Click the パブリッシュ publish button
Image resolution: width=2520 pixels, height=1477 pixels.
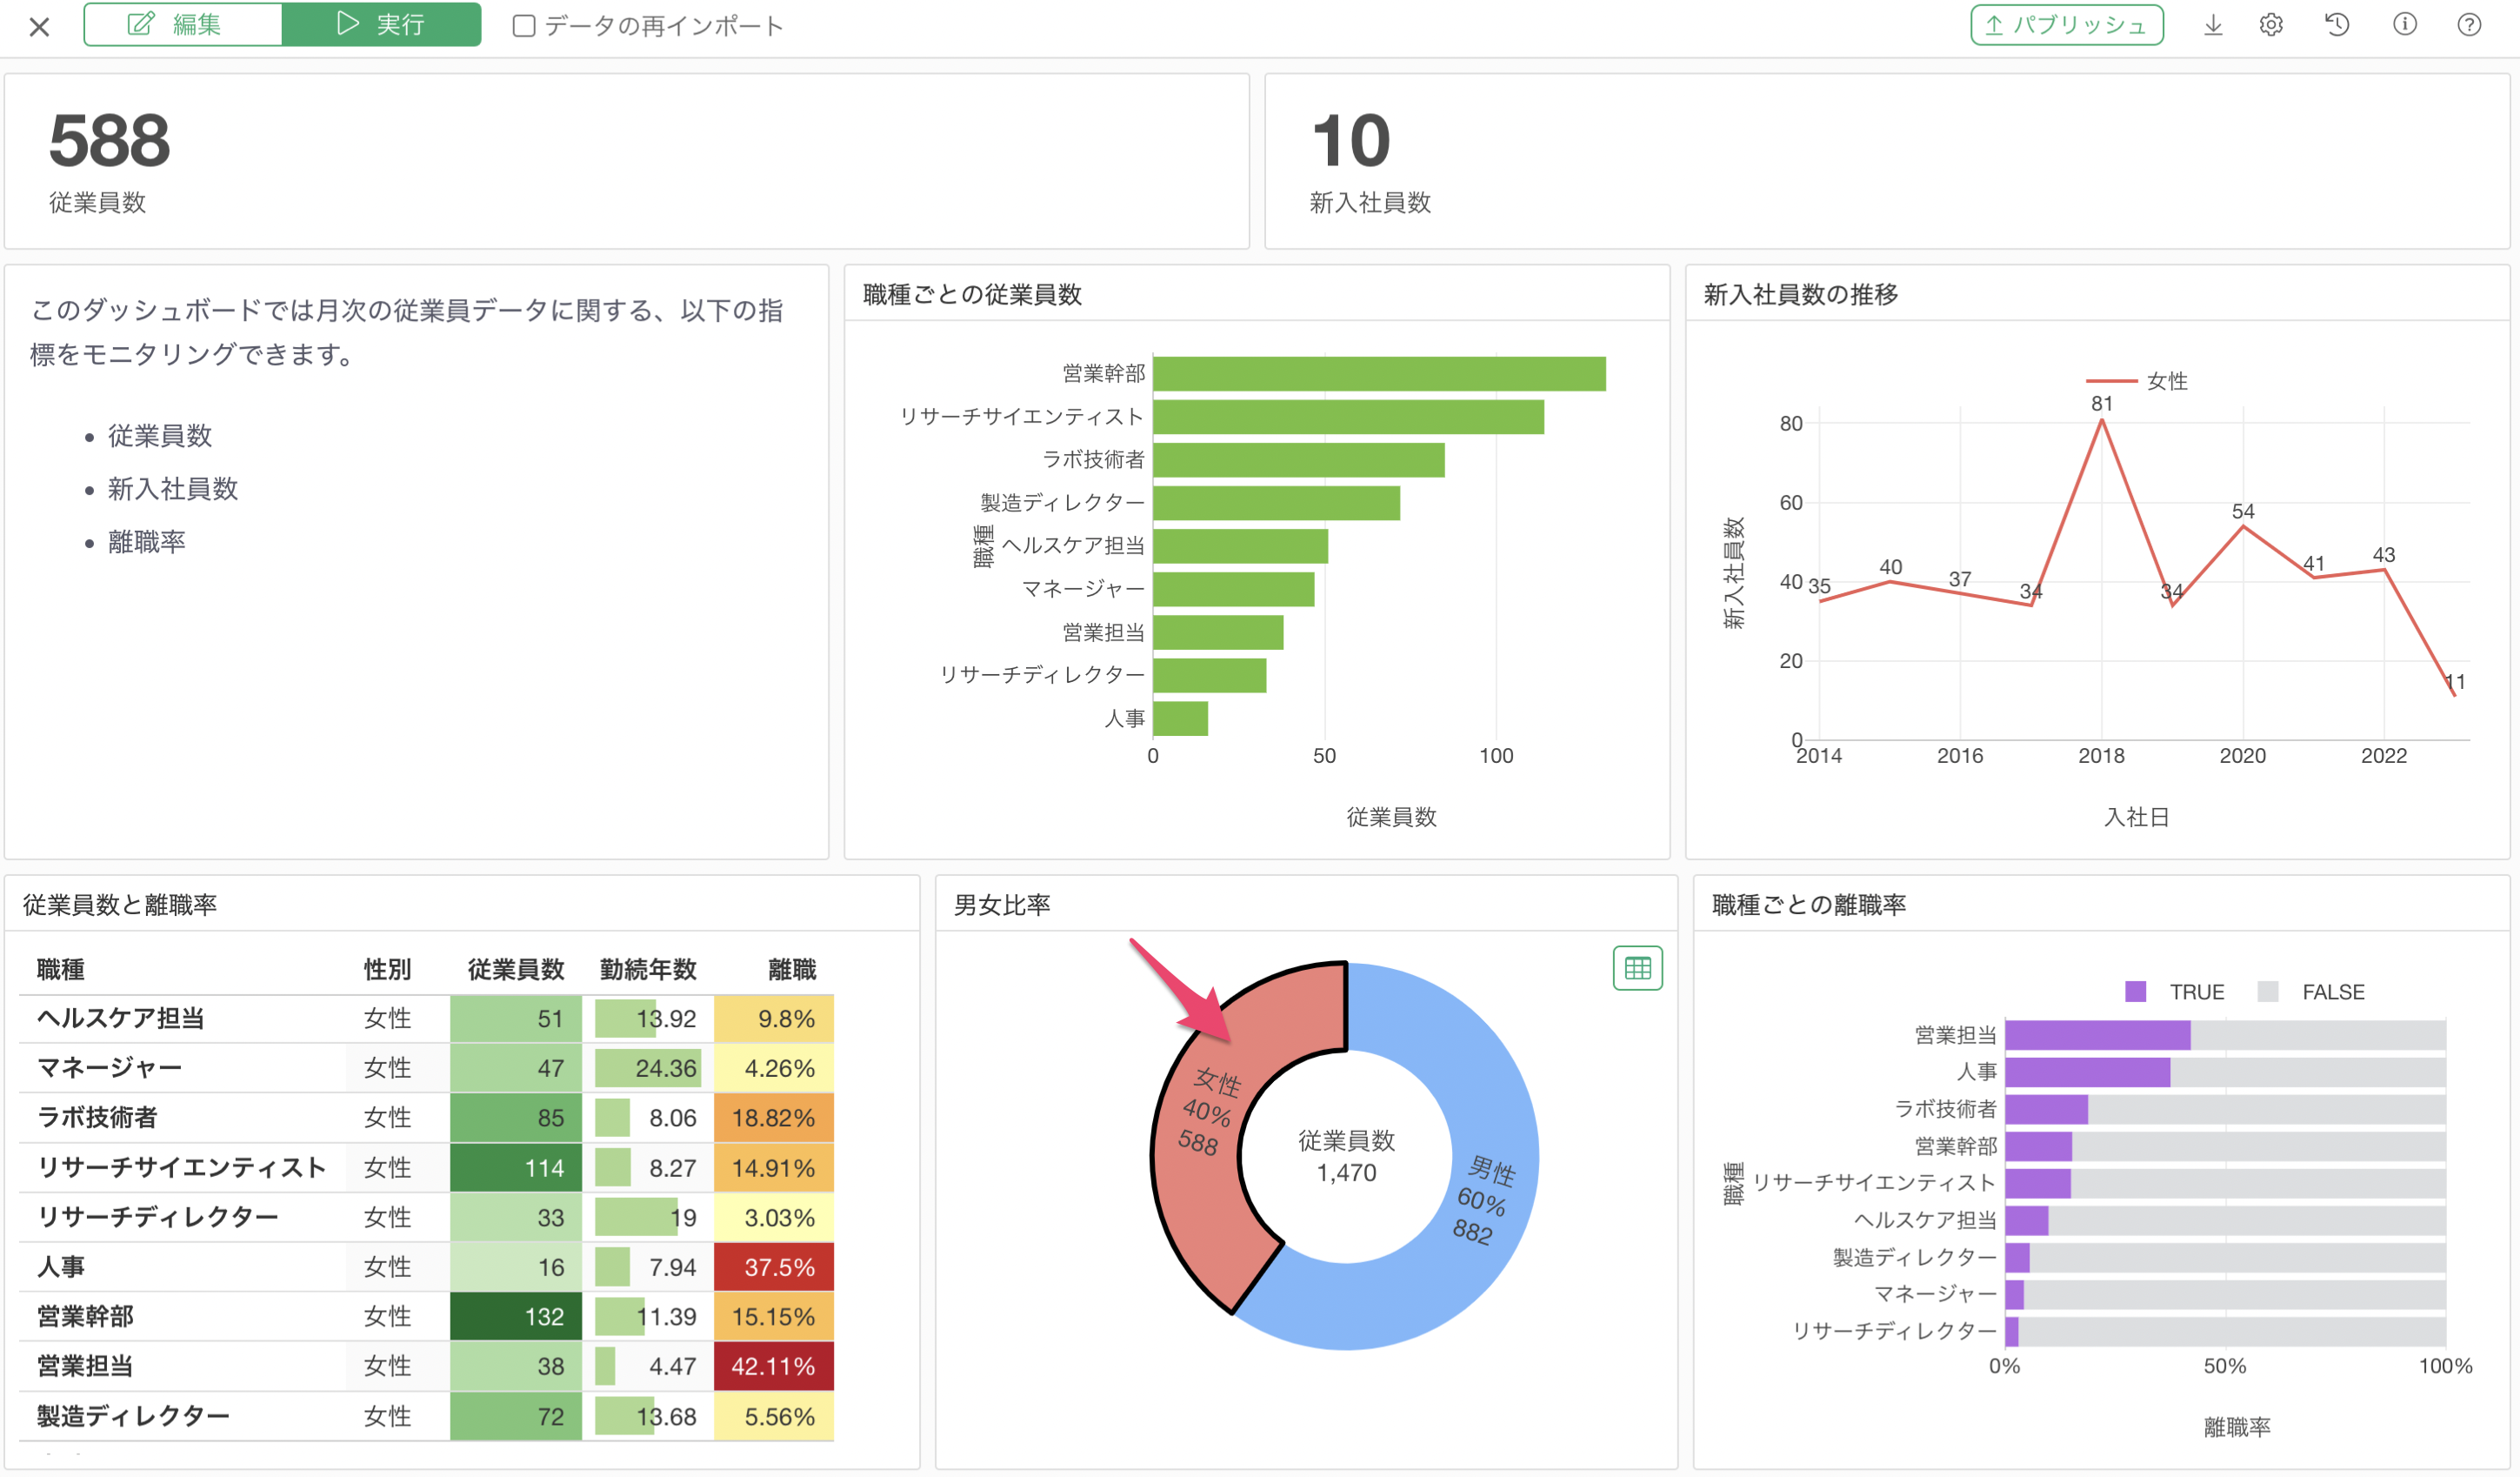[x=2066, y=25]
